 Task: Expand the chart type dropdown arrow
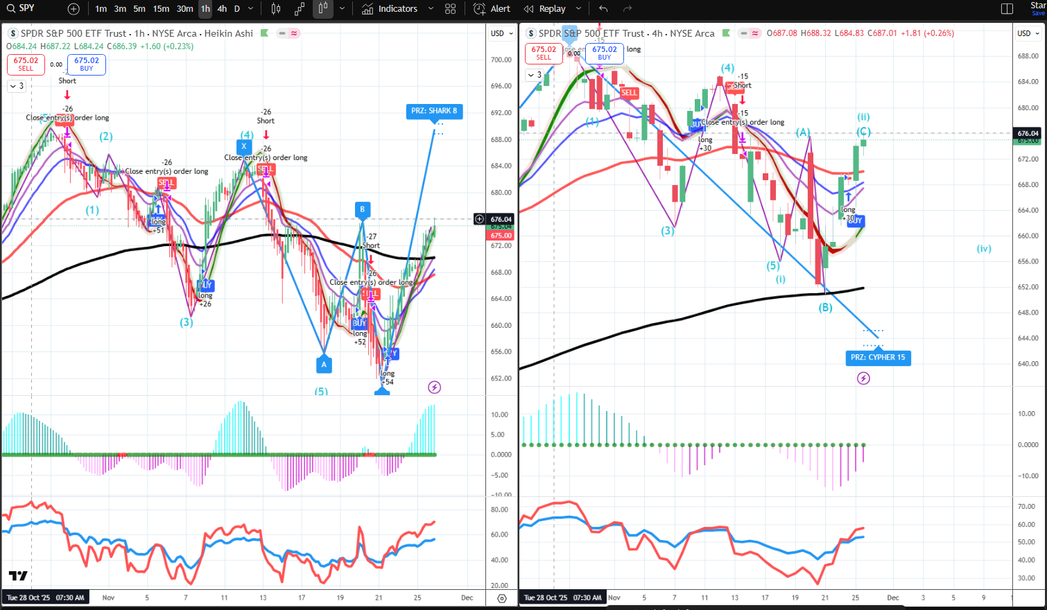click(x=343, y=9)
